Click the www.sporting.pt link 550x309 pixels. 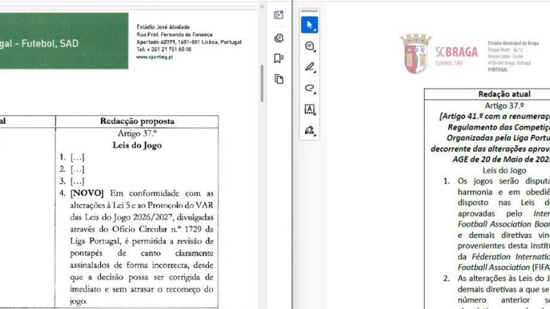[x=154, y=57]
